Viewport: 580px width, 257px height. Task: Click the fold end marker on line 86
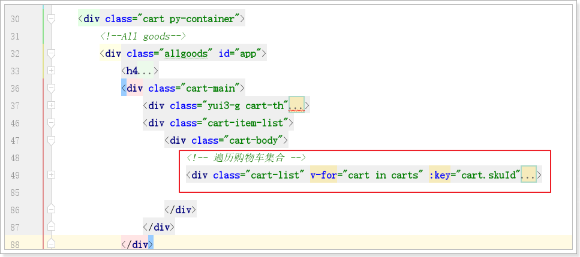pyautogui.click(x=51, y=210)
